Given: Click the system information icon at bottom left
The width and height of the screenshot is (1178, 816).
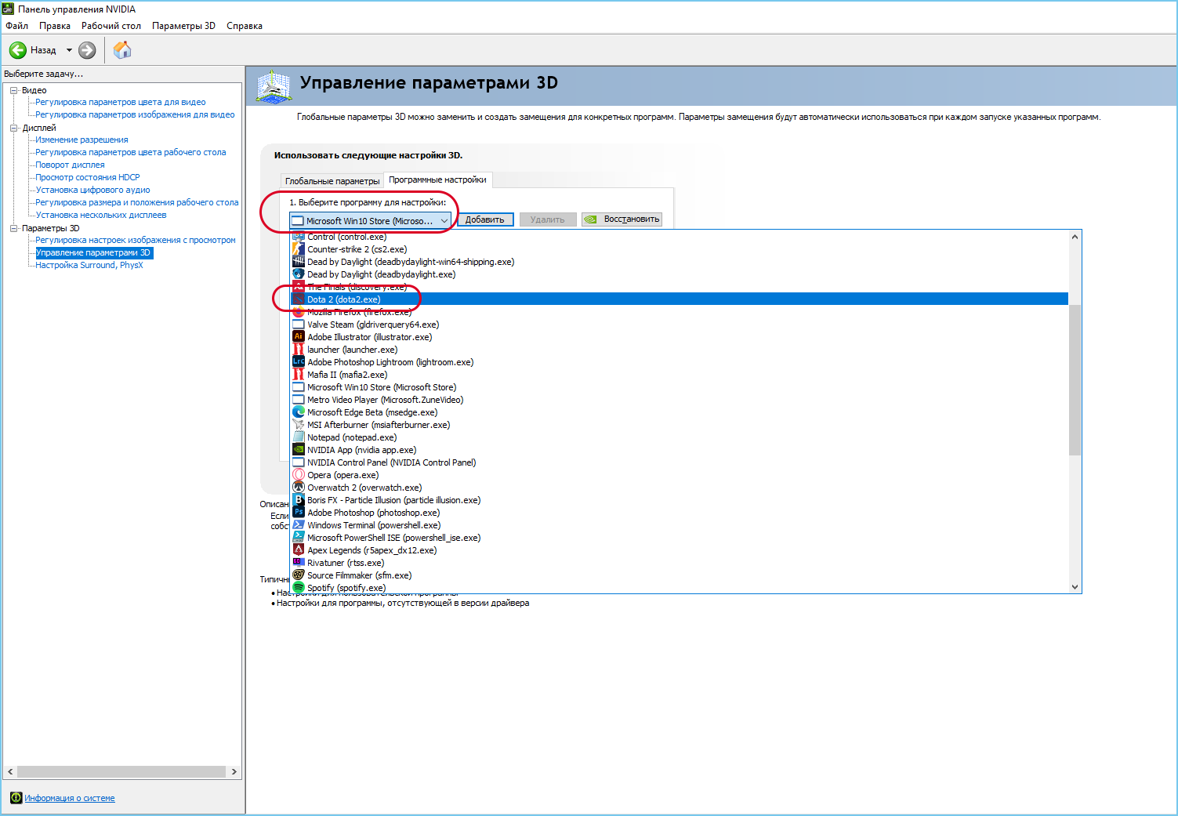Looking at the screenshot, I should pos(16,798).
